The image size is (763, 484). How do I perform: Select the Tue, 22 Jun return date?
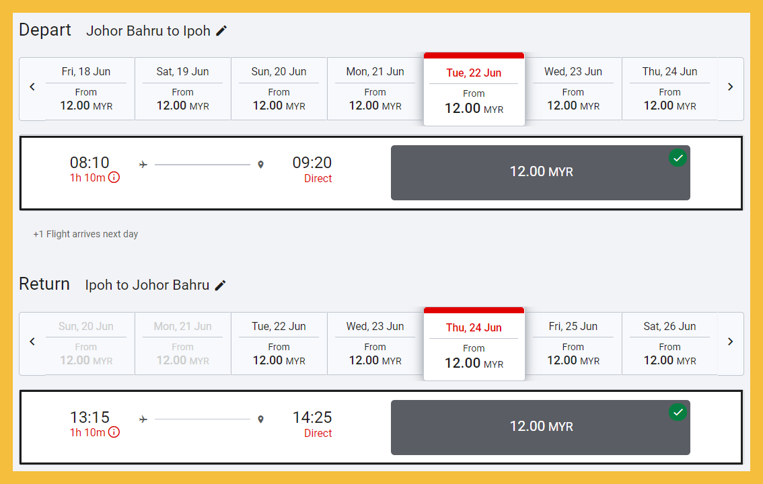(x=279, y=344)
